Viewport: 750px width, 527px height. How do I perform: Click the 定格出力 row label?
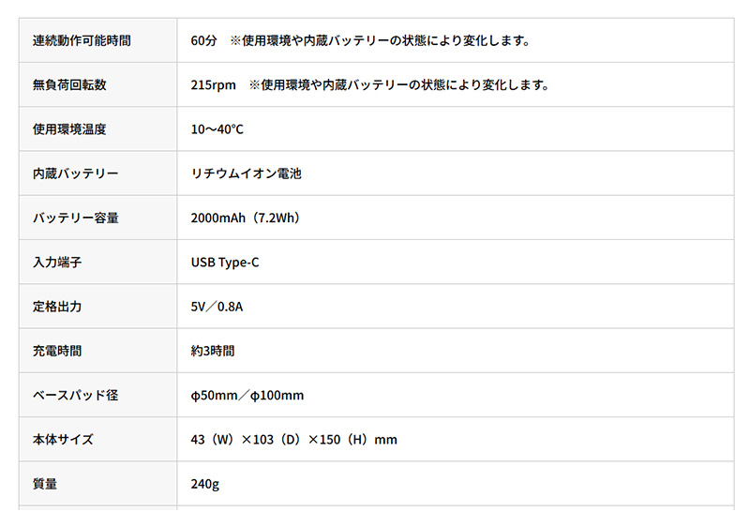[57, 307]
